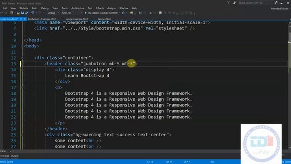This screenshot has height=164, width=291.
Task: Collapse the bg-warning div on line 25
Action: coord(22,135)
